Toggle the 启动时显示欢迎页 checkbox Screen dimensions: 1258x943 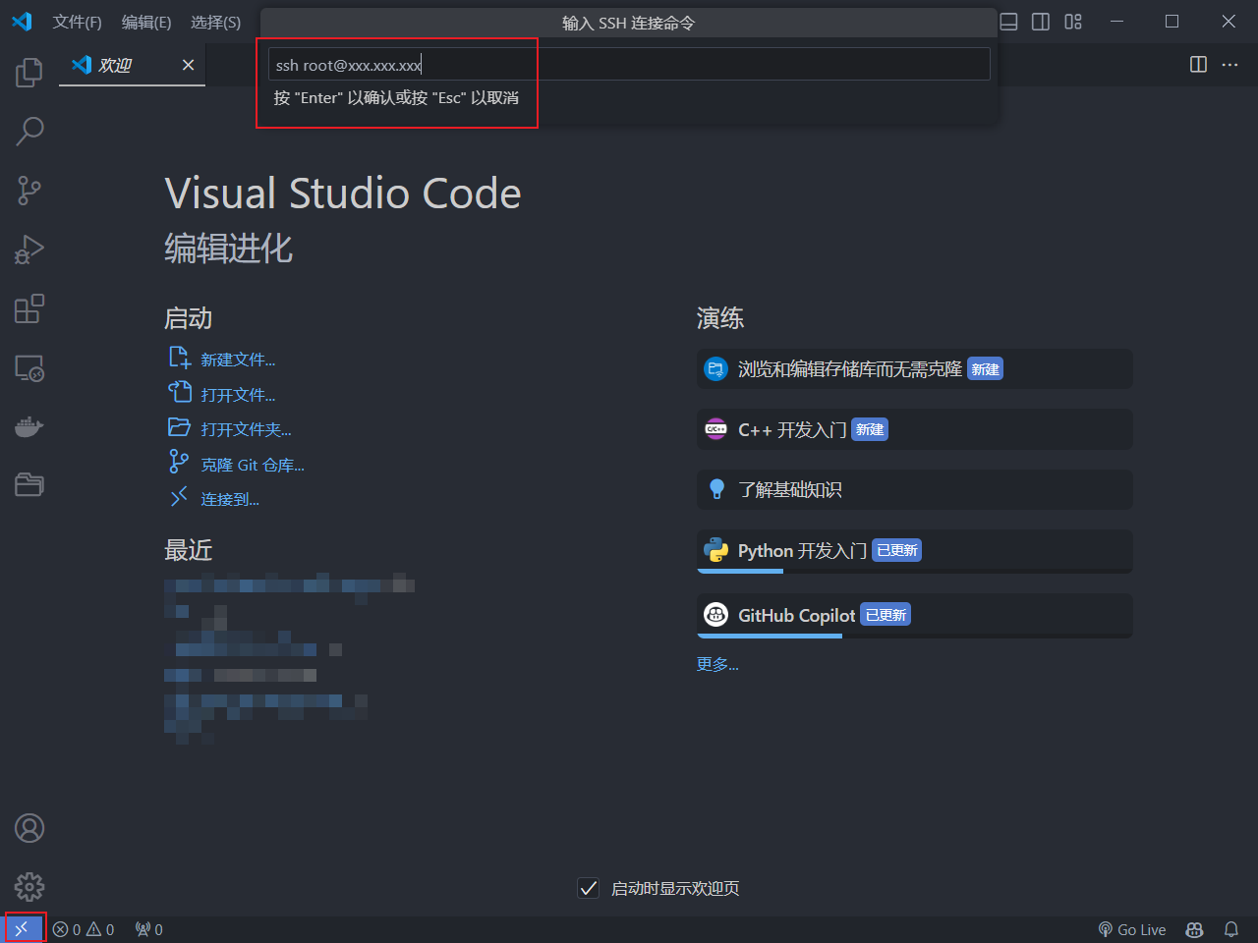589,888
